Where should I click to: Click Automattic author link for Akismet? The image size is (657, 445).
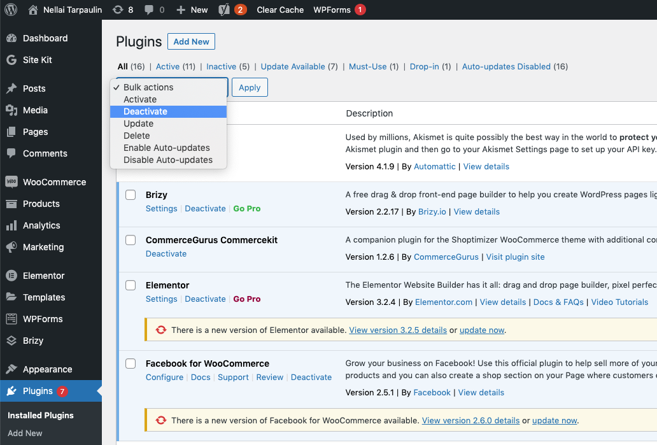click(x=435, y=166)
